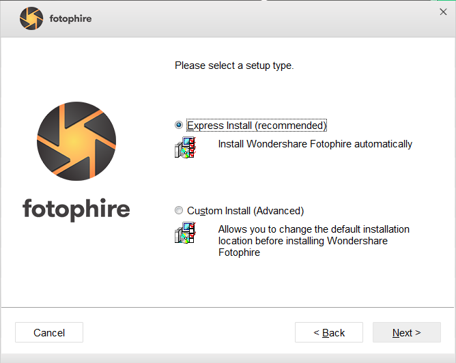Cancel the Fotophire setup
Viewport: 456px width, 363px height.
(49, 332)
